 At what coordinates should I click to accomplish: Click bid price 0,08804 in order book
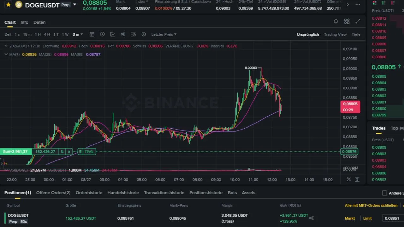pos(379,83)
